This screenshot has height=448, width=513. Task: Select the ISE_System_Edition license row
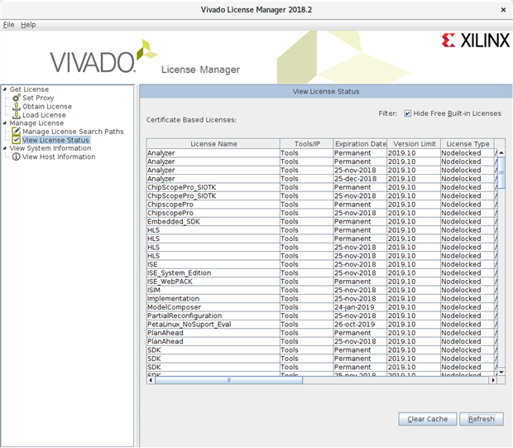pos(322,272)
